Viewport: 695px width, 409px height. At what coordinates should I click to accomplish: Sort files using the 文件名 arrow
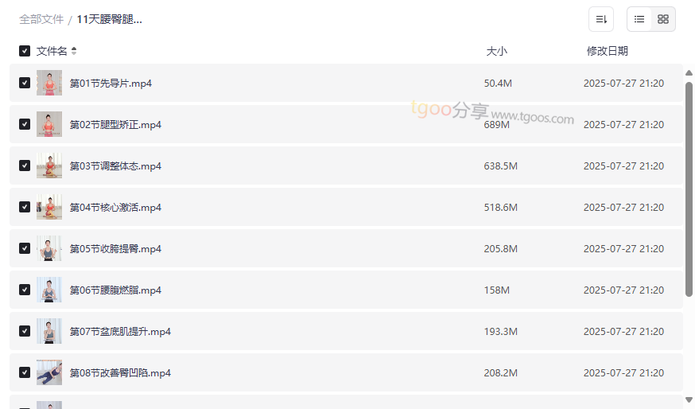(x=74, y=51)
